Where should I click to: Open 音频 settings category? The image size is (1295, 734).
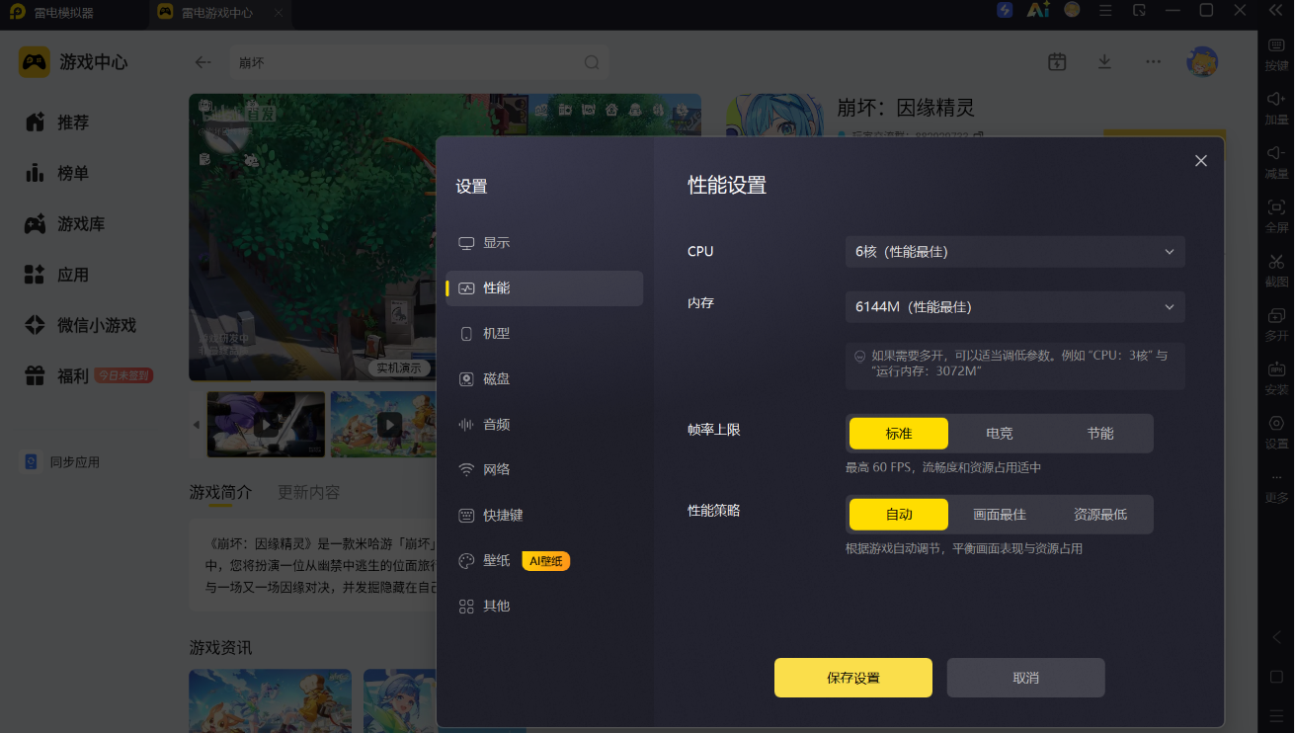(544, 425)
